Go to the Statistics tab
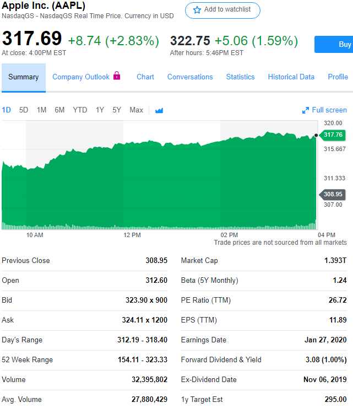 [x=240, y=77]
